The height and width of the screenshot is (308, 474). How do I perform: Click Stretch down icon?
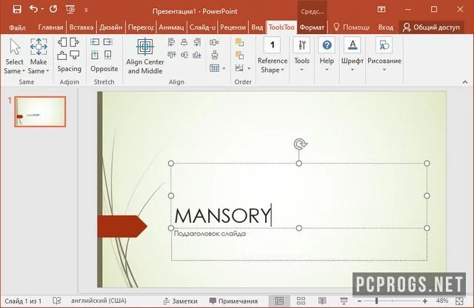click(108, 55)
